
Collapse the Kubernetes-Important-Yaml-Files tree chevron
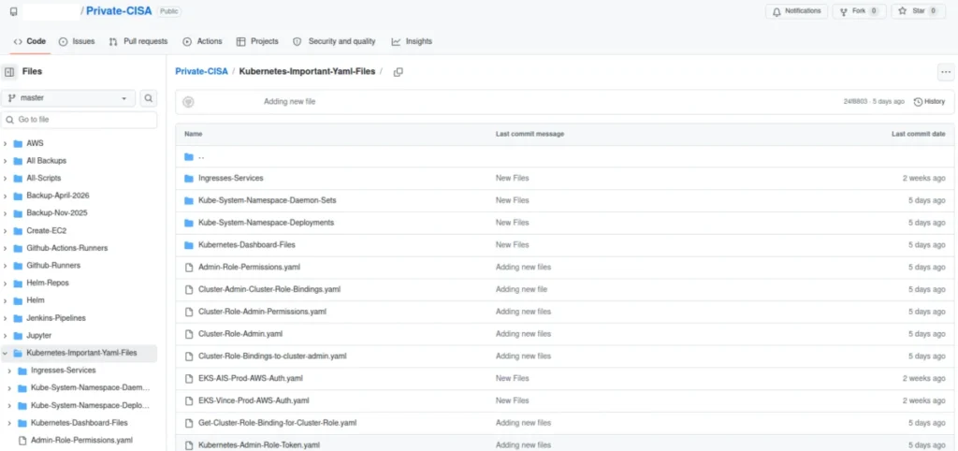tap(6, 354)
